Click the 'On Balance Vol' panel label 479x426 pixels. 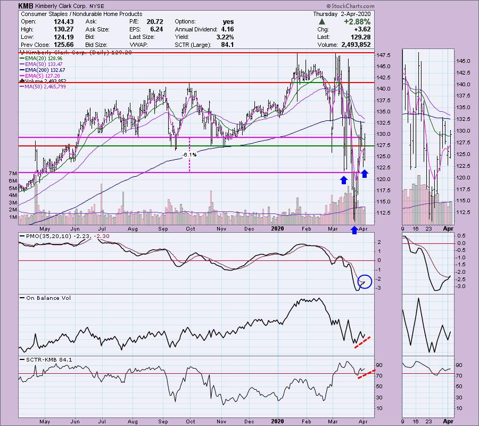(48, 298)
